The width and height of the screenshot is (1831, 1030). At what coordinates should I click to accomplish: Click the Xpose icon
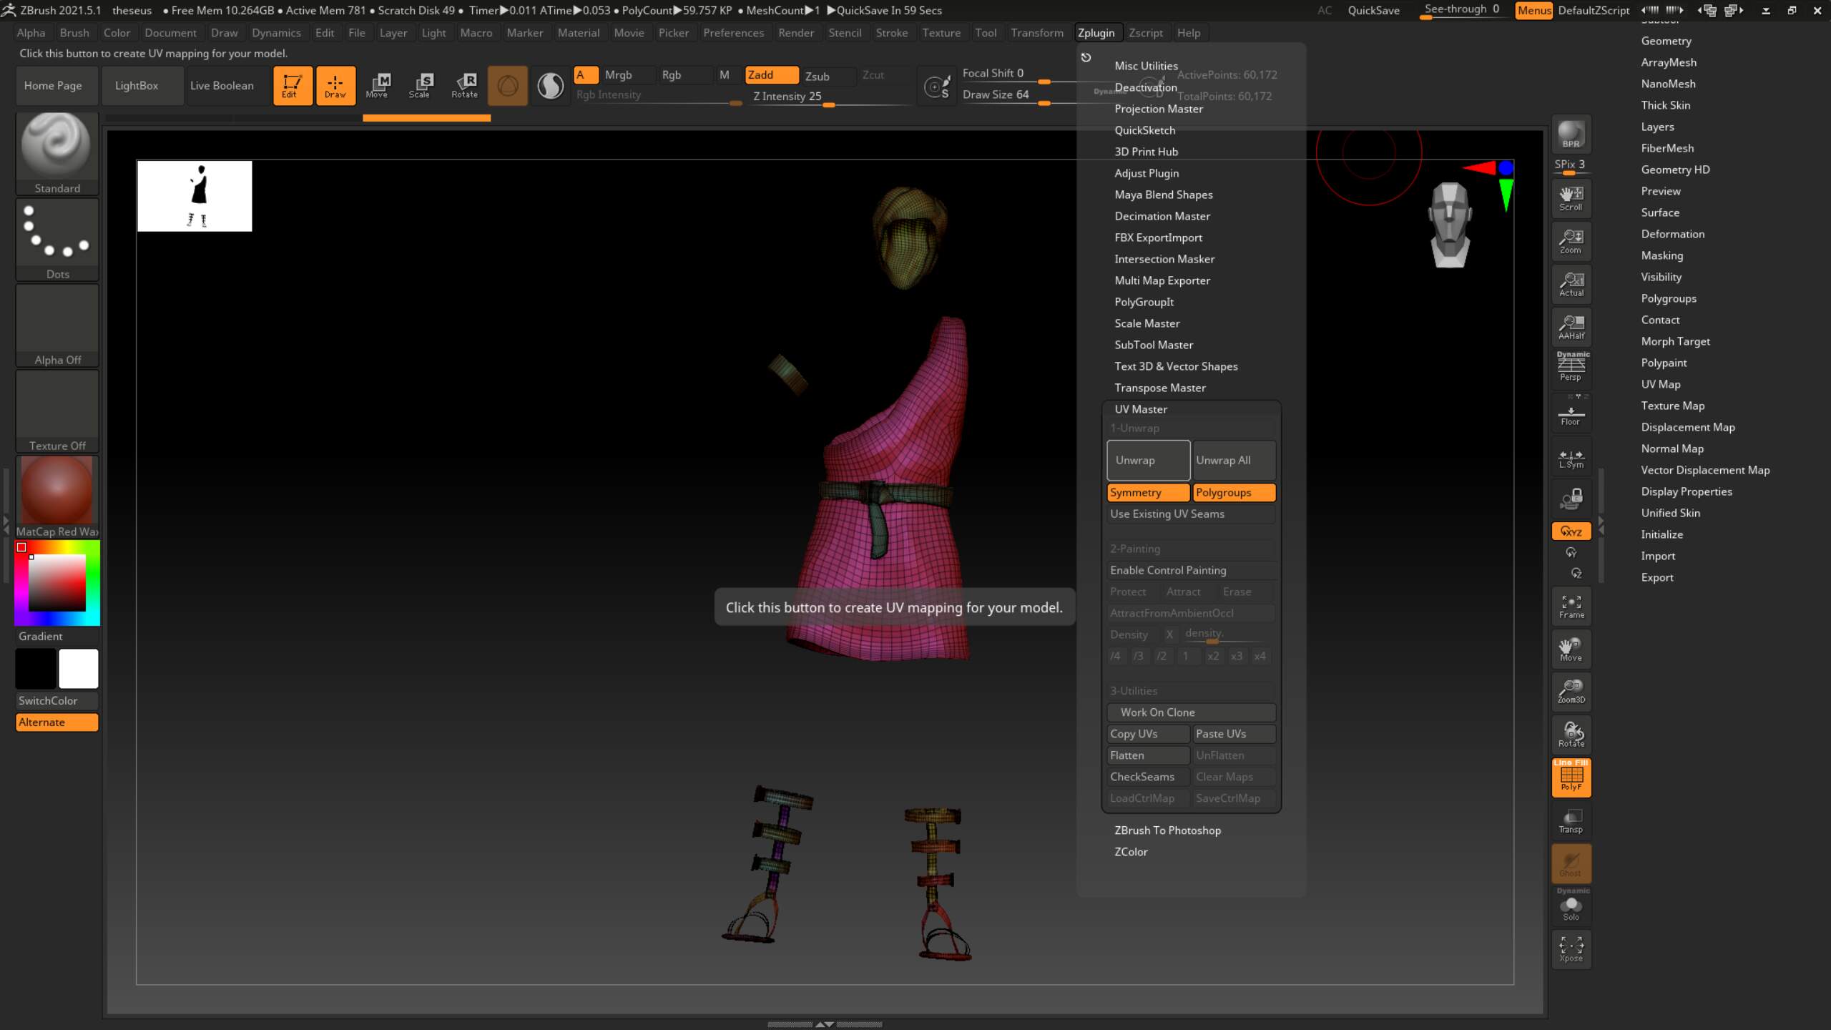(1571, 949)
